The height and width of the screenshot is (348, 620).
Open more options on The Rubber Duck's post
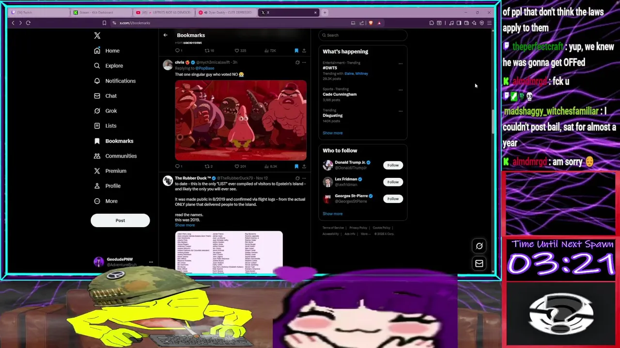304,178
